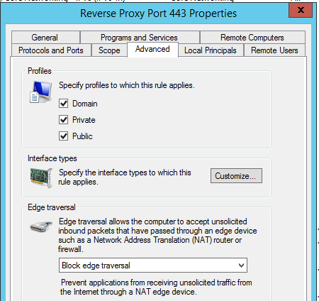
Task: Open the Remote Users tab
Action: tap(274, 50)
